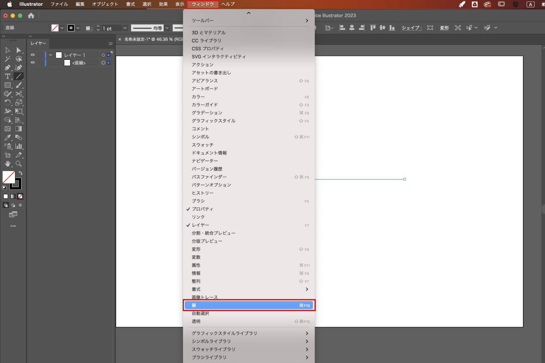Select the Perspective Grid tool

click(19, 120)
